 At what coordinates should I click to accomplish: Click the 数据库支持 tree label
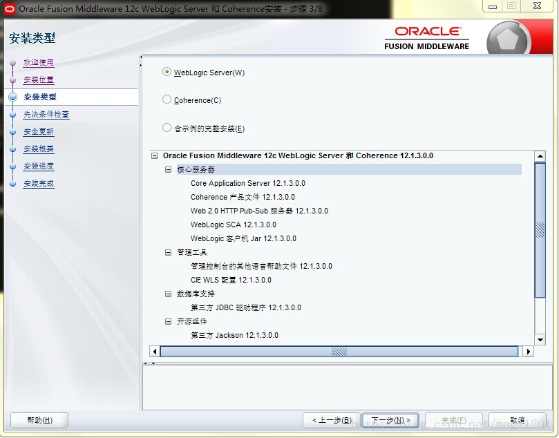pos(196,294)
